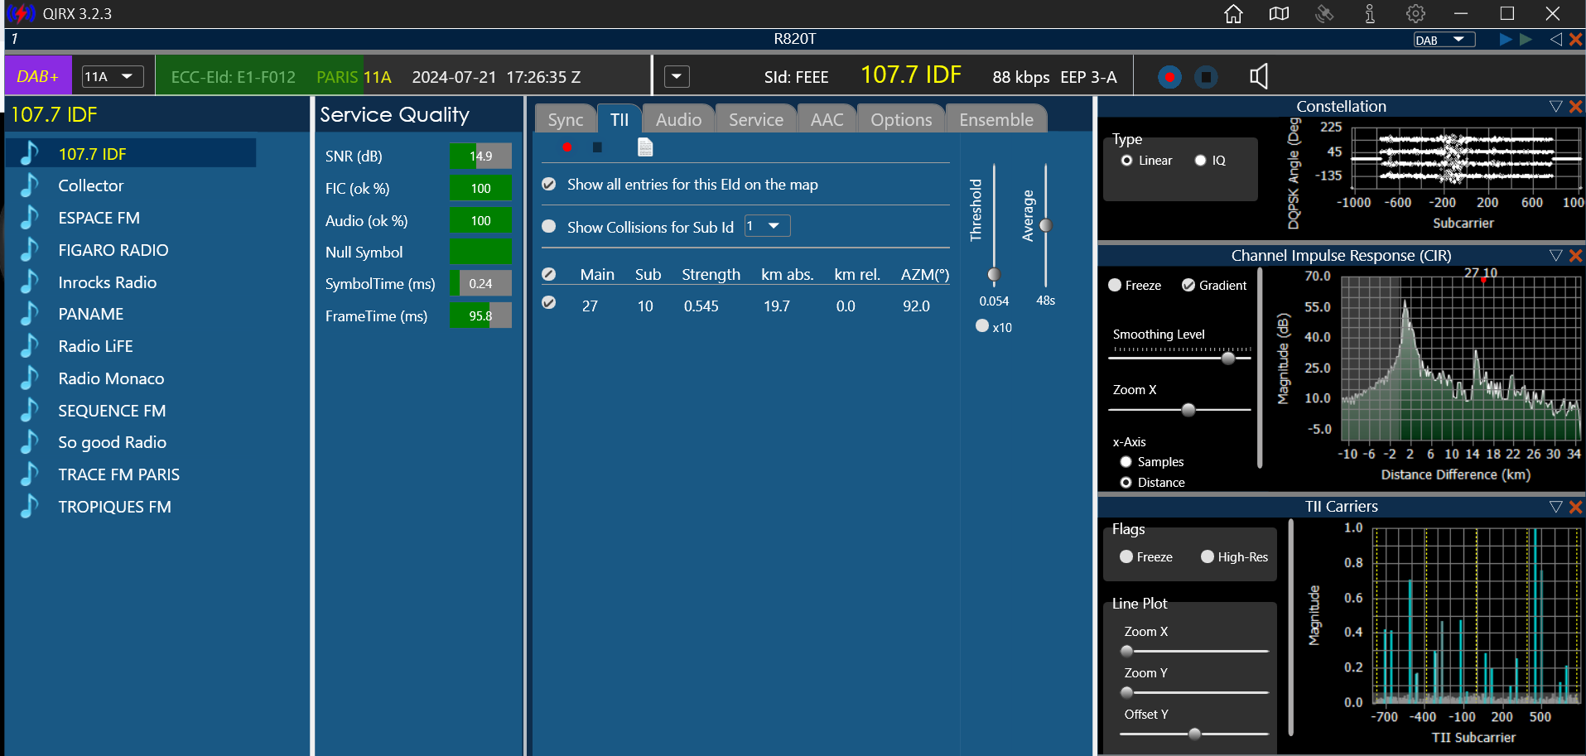Start TII recording with red dot
This screenshot has width=1586, height=756.
coord(566,147)
